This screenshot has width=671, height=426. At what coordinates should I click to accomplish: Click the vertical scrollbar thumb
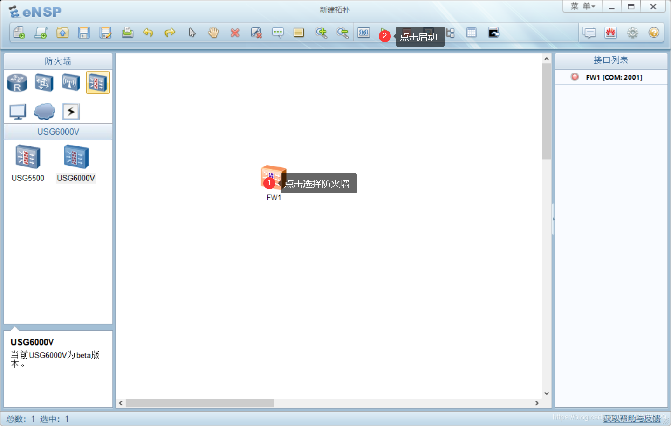[547, 112]
